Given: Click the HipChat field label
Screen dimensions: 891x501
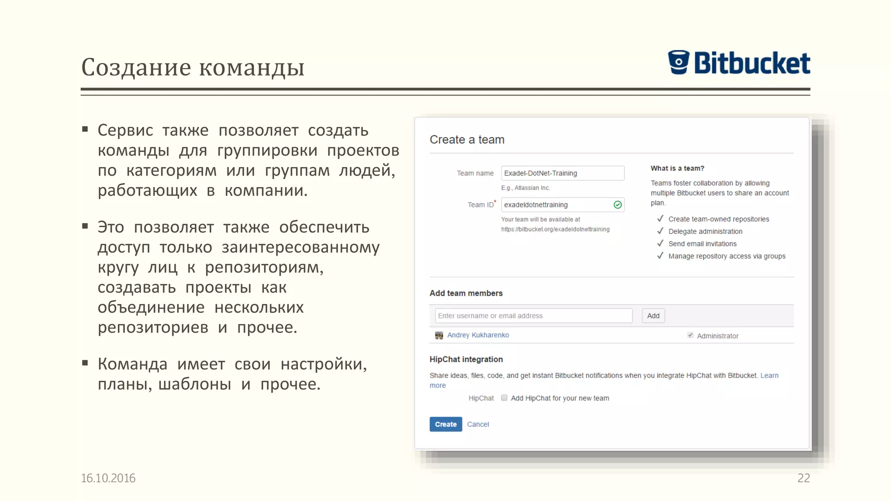Looking at the screenshot, I should pos(481,398).
